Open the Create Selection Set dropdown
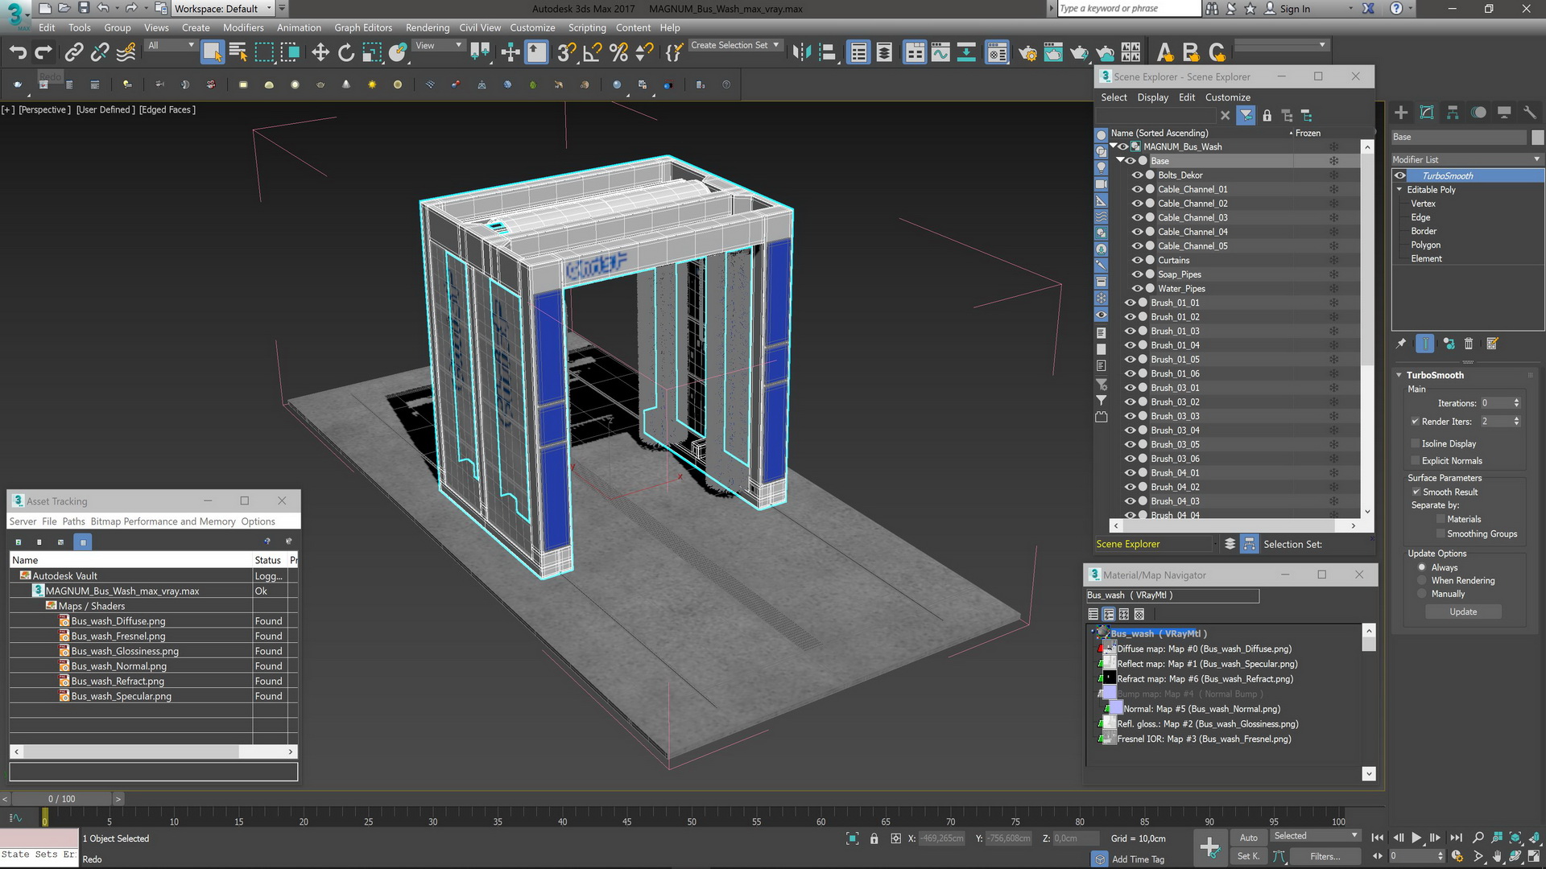Viewport: 1546px width, 869px height. pyautogui.click(x=735, y=45)
